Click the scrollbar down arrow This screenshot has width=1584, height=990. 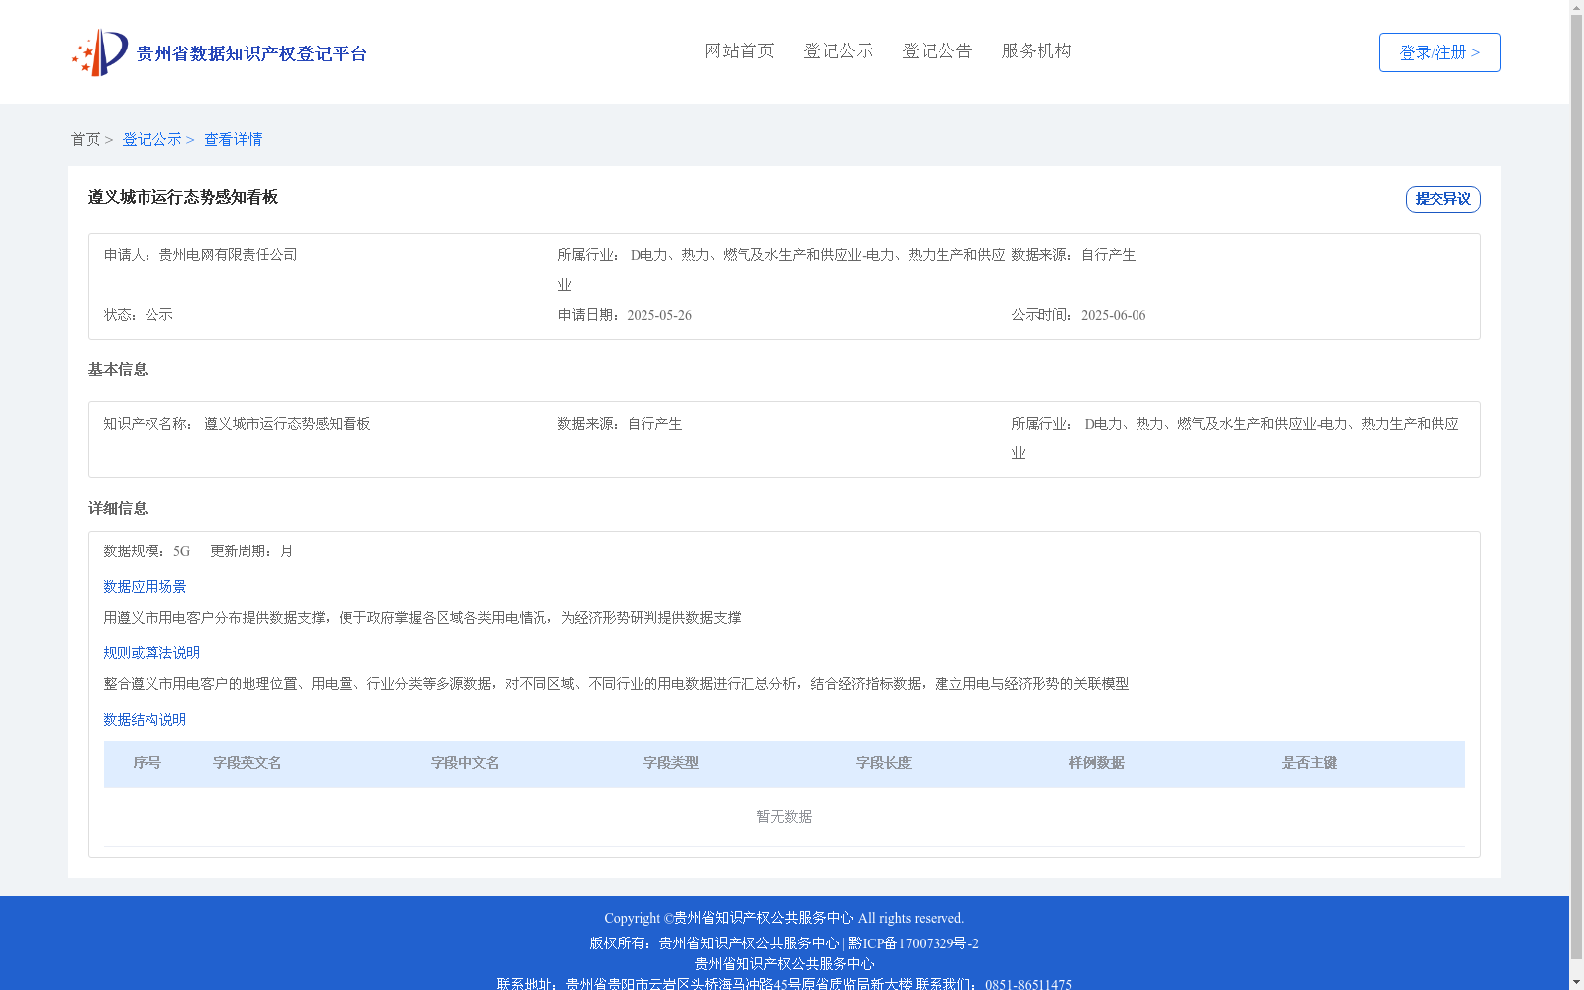[1576, 982]
